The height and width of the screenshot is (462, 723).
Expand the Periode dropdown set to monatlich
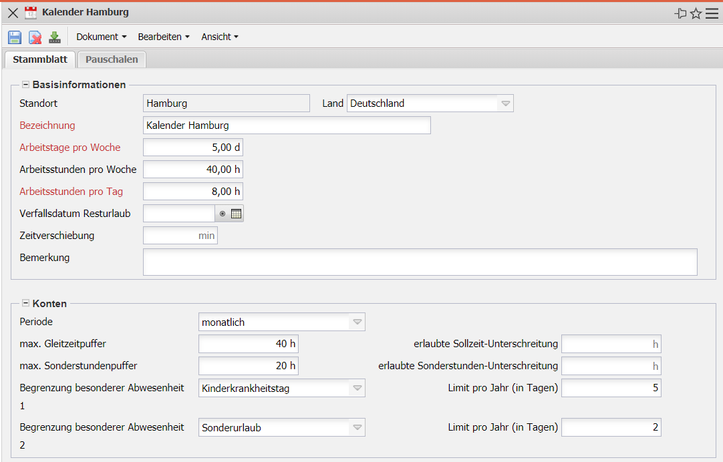pos(357,322)
